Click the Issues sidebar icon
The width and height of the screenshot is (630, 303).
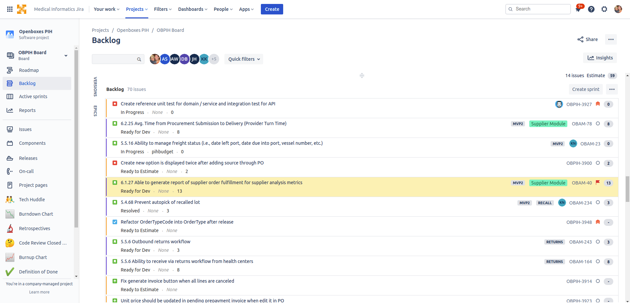[x=10, y=129]
